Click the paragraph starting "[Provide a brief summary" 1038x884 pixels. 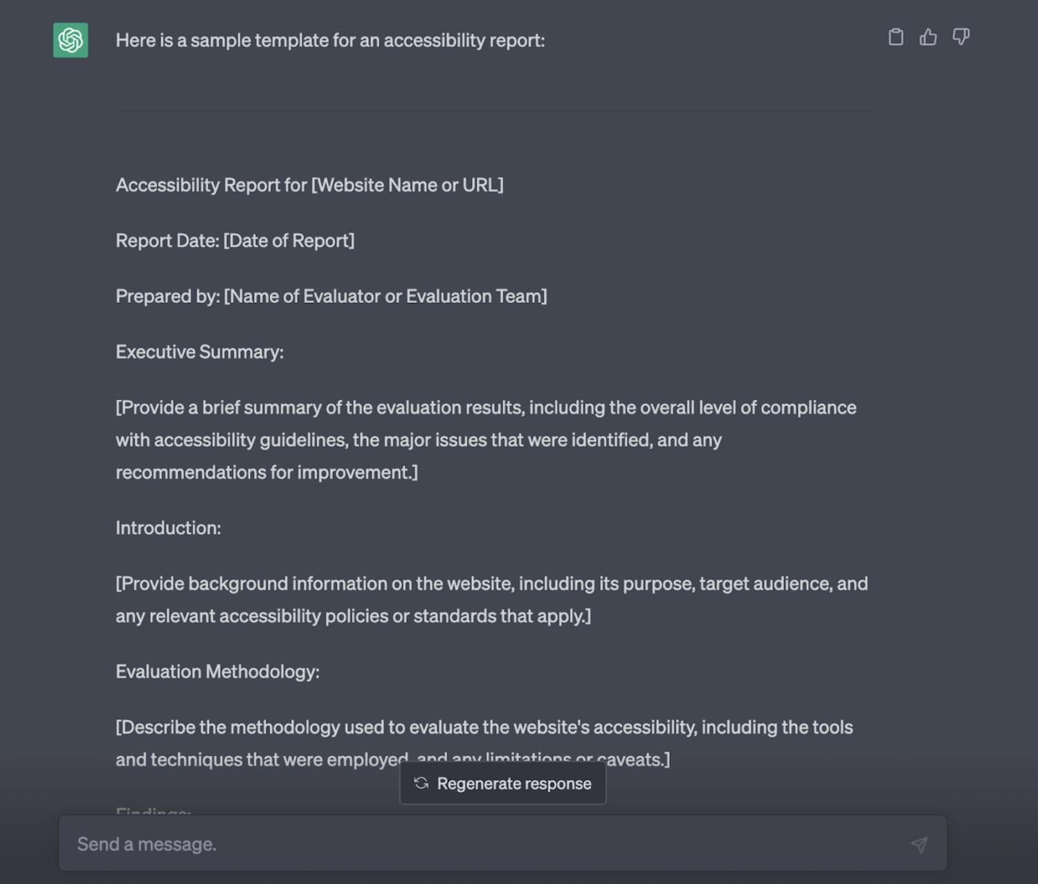tap(486, 440)
